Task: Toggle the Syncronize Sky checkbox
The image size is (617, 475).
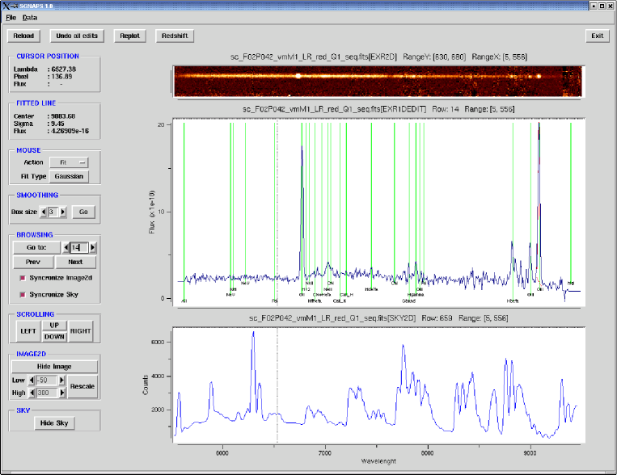Action: point(23,294)
